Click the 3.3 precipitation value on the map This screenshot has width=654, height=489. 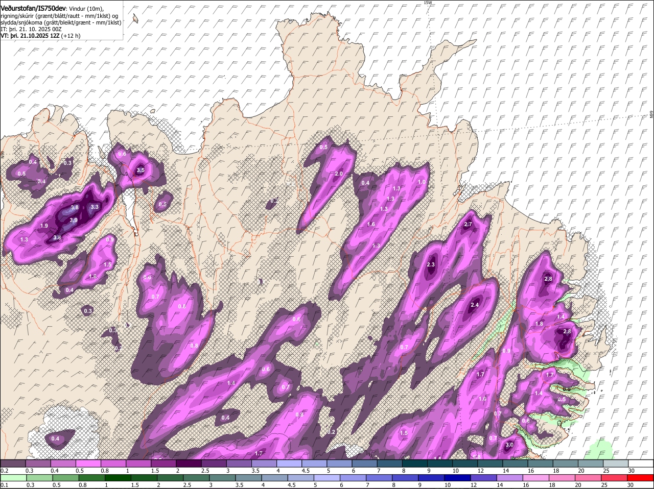95,207
